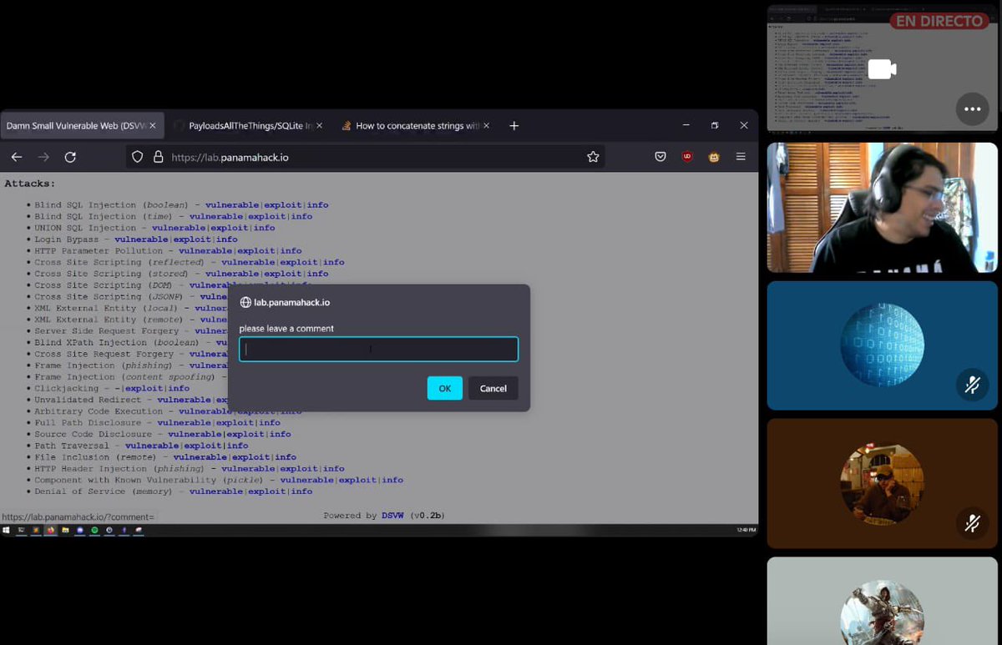This screenshot has height=645, width=1002.
Task: Open exploit link for Clickjacking
Action: click(x=144, y=388)
